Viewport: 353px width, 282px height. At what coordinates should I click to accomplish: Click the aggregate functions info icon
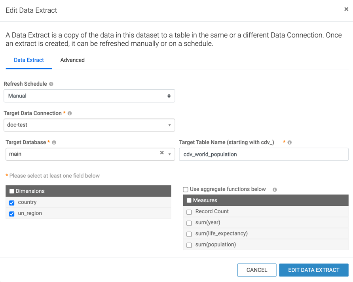275,190
